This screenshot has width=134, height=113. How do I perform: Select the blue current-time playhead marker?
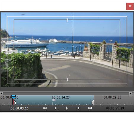13,97
